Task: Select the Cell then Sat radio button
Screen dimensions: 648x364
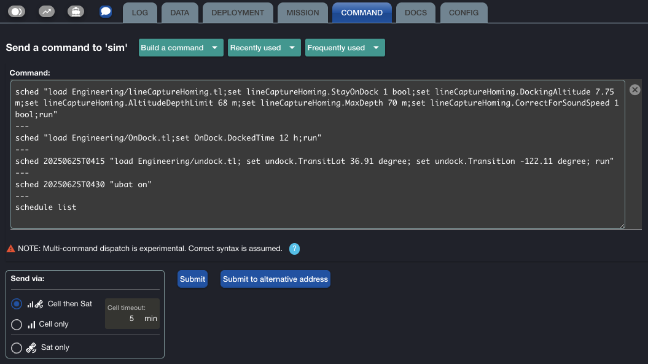Action: point(17,304)
